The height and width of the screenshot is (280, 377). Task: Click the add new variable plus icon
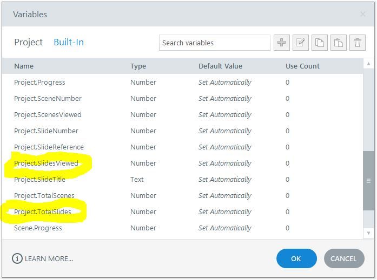point(282,43)
